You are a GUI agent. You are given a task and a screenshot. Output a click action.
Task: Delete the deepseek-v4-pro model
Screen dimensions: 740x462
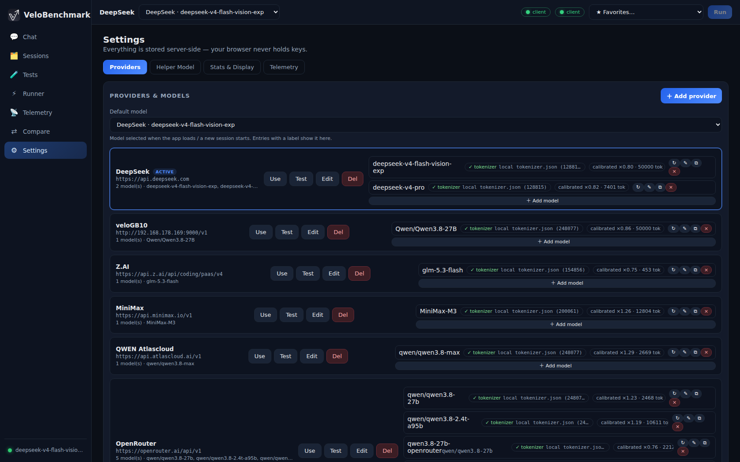[671, 187]
